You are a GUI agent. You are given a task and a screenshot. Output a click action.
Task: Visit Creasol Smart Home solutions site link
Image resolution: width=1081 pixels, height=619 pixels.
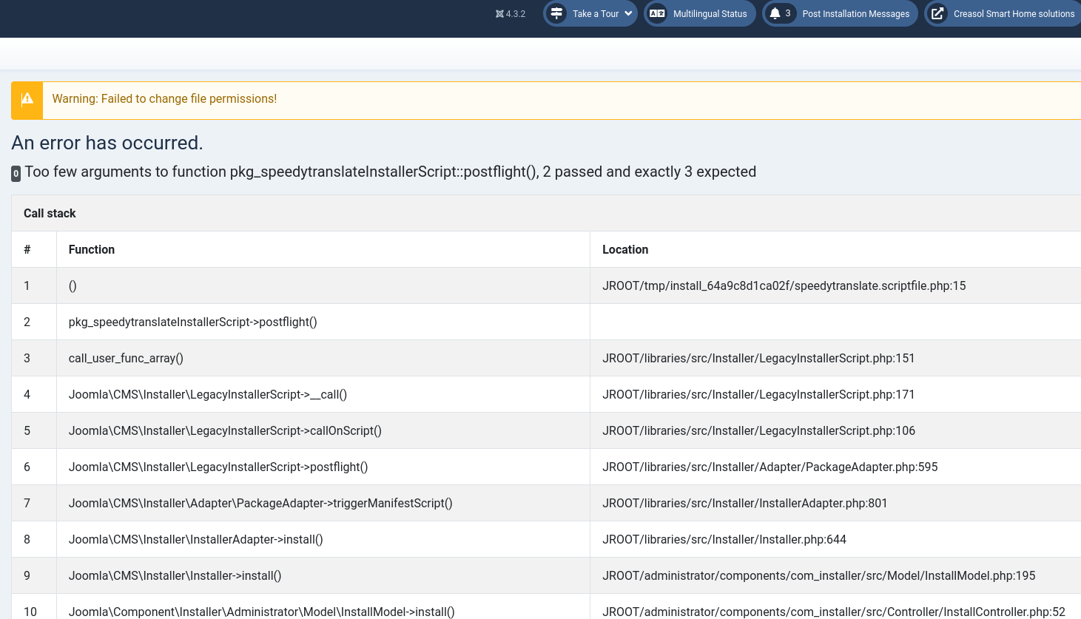point(1013,14)
